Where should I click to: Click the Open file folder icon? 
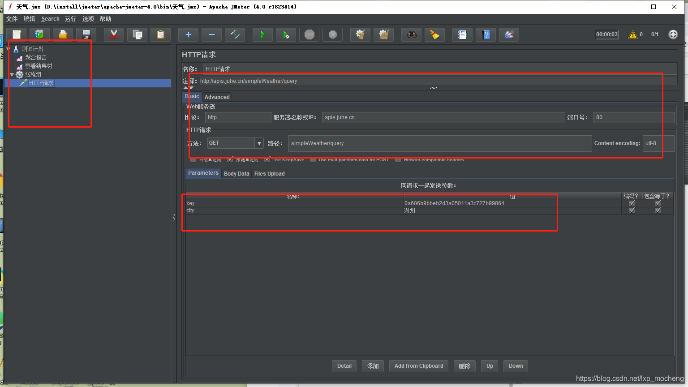[63, 34]
